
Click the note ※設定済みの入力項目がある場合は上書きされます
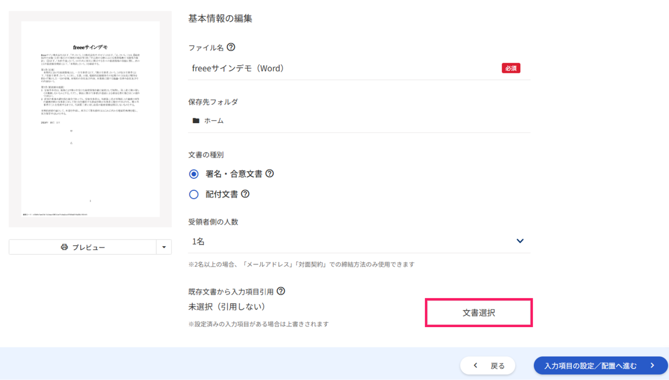[x=258, y=324]
